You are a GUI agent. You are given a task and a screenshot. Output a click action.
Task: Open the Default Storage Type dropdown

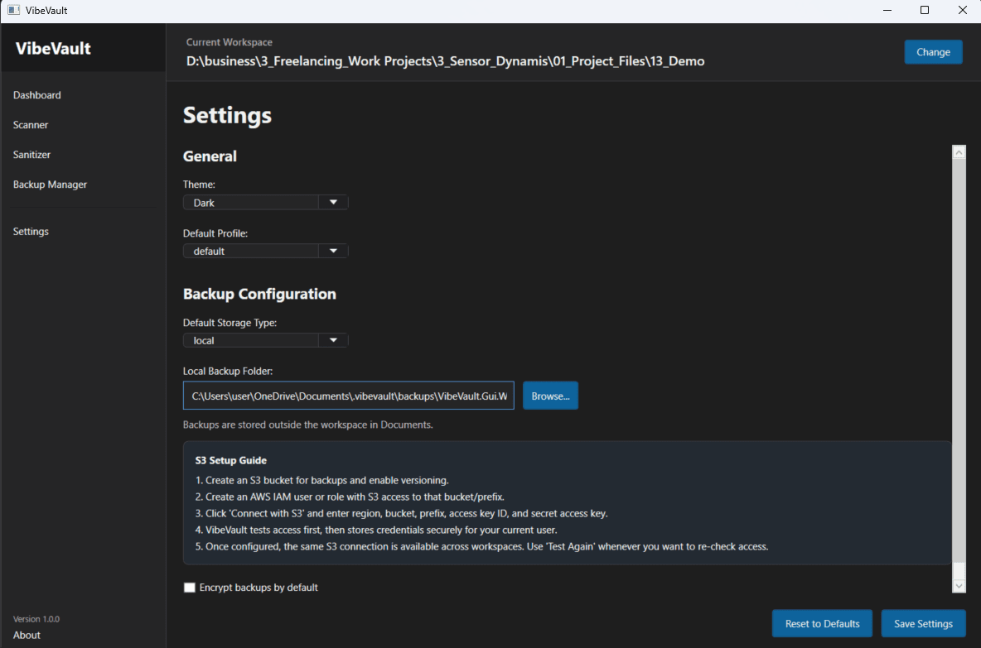click(x=257, y=339)
